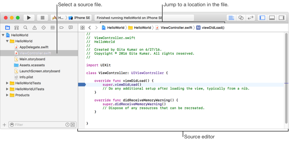Click HelloWorld folder in jump bar
The width and height of the screenshot is (289, 141).
pyautogui.click(x=140, y=28)
